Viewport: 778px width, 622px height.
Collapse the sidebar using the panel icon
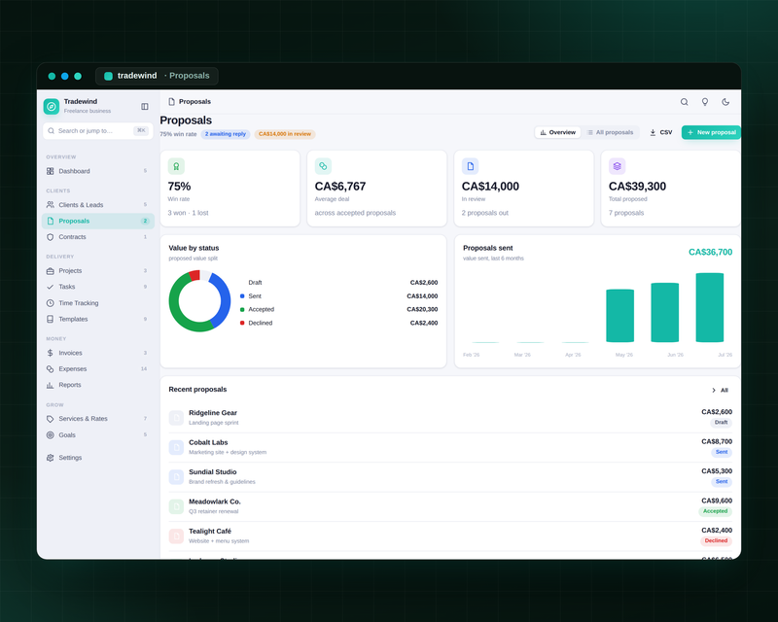(x=144, y=106)
